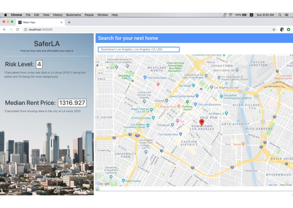293x208 pixels.
Task: Click the address search input field
Action: coord(139,49)
